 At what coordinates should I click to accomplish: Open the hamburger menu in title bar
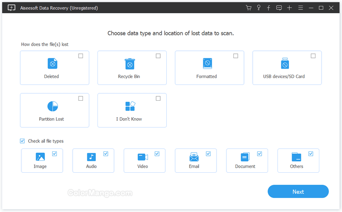[301, 8]
